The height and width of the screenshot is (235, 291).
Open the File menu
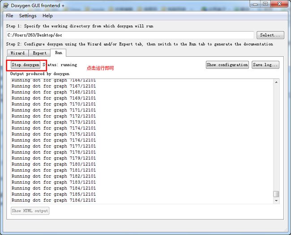point(9,16)
